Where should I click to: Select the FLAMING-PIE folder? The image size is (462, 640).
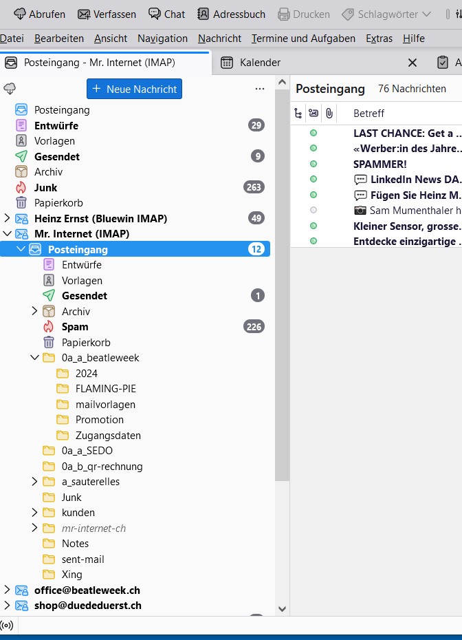tap(106, 389)
